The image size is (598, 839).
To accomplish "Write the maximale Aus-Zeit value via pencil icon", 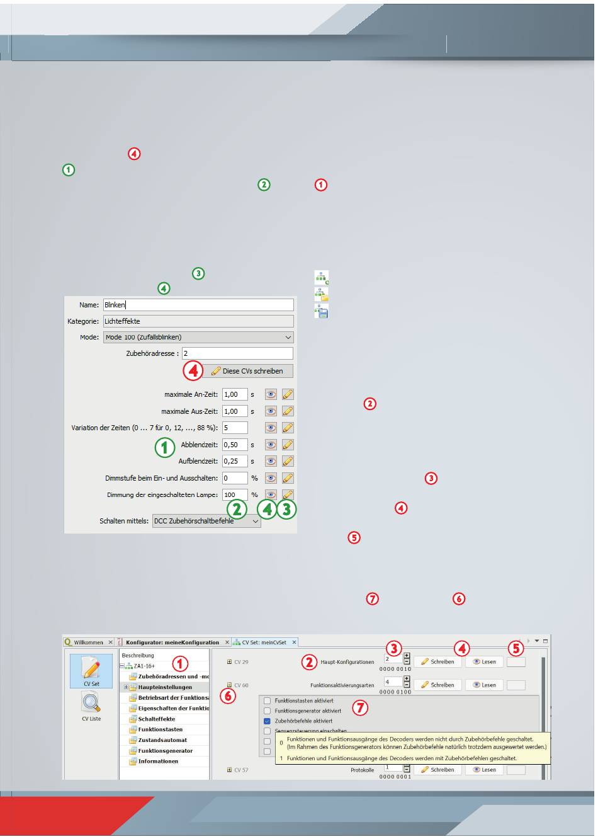I will click(288, 411).
